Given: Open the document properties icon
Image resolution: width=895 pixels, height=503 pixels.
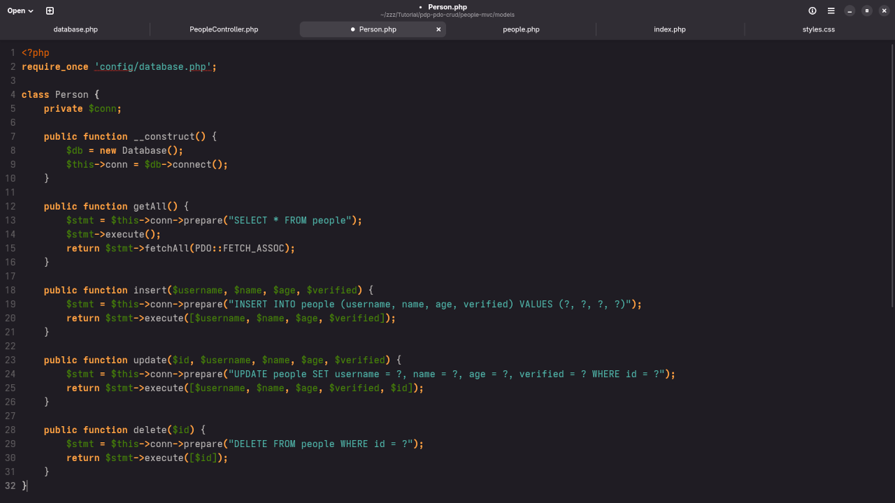Looking at the screenshot, I should click(x=812, y=10).
